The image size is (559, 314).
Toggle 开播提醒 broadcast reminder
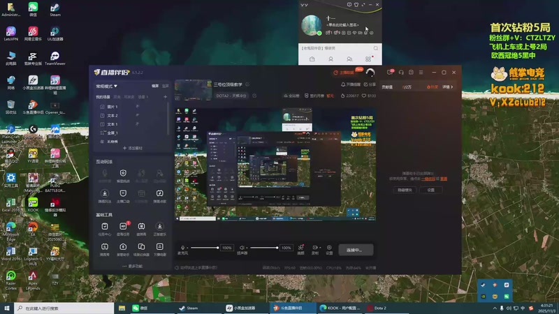(351, 84)
